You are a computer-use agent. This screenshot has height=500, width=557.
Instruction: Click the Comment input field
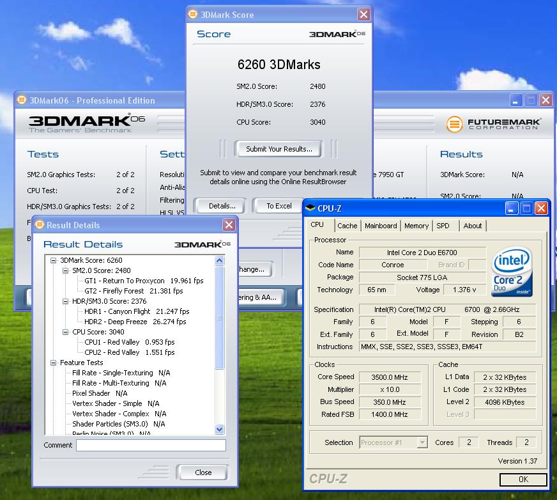[151, 445]
